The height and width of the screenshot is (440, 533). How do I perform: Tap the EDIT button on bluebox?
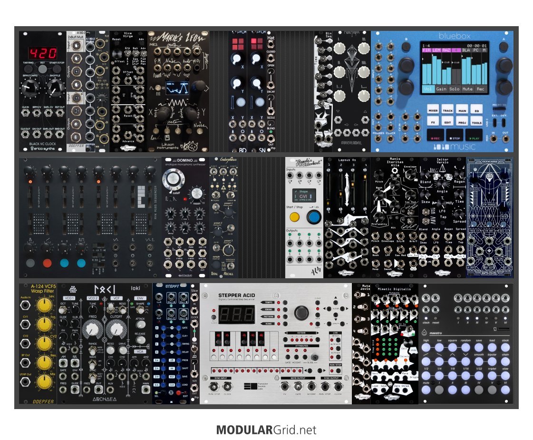[x=447, y=121]
